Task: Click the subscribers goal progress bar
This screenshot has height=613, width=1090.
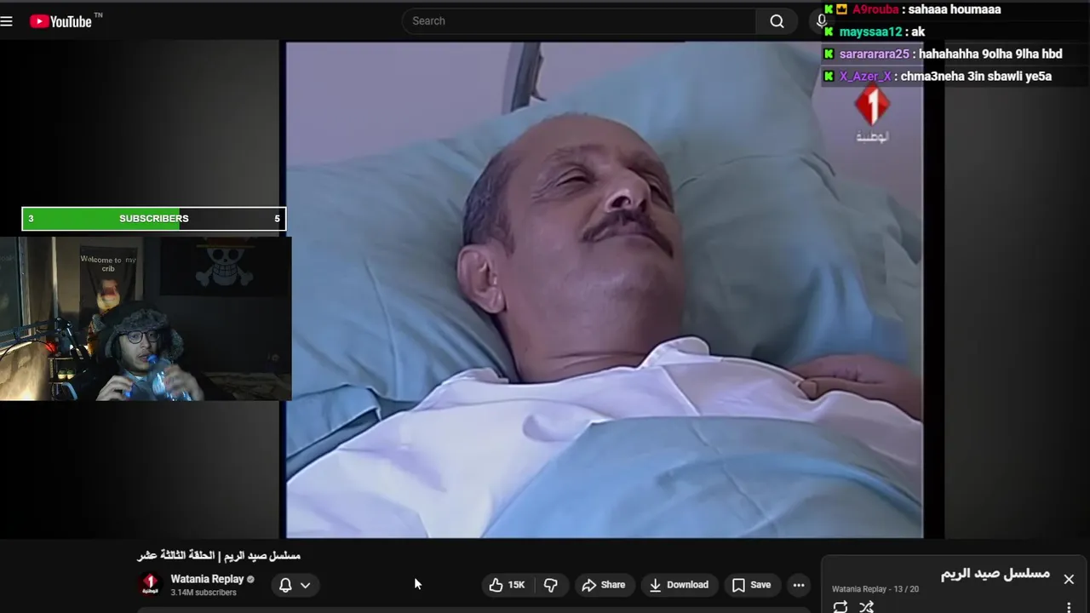Action: pos(153,219)
